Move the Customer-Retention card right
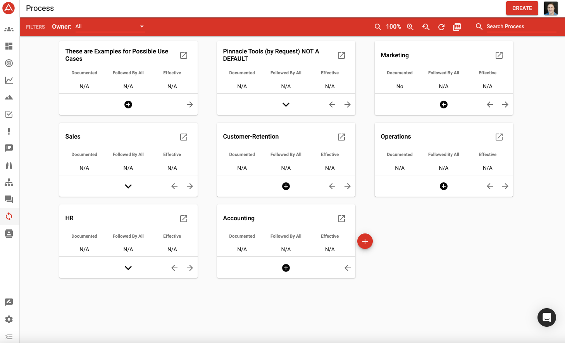This screenshot has width=565, height=343. coord(348,186)
